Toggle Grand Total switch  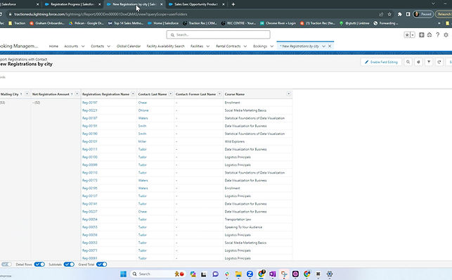[101, 264]
